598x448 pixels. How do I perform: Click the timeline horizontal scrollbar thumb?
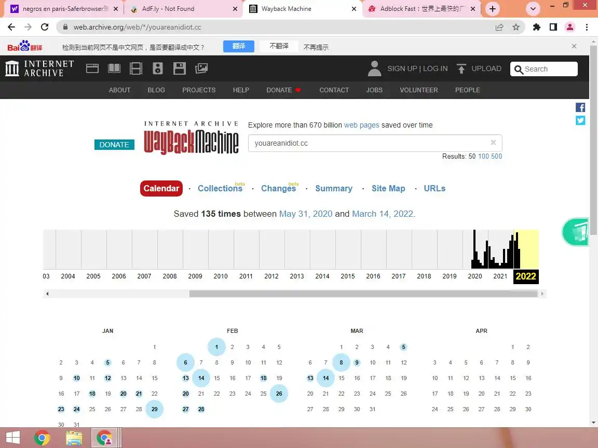coord(364,293)
